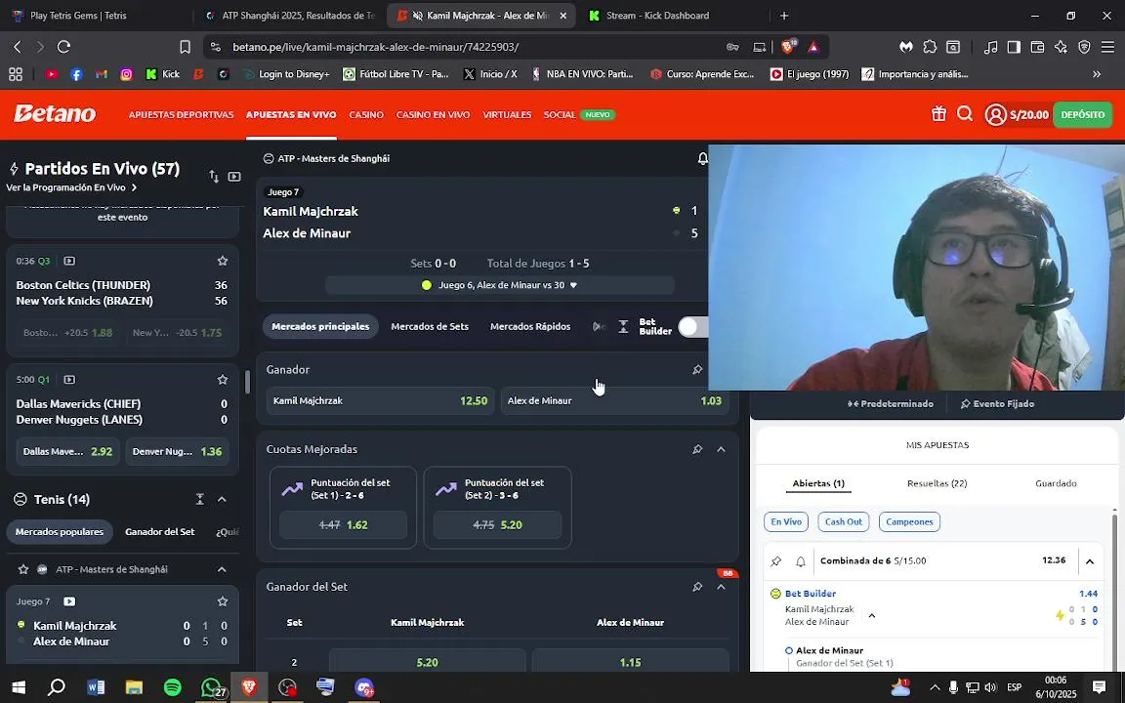Image resolution: width=1125 pixels, height=703 pixels.
Task: Click the collapse-all icon beside Tenis
Action: tap(199, 499)
